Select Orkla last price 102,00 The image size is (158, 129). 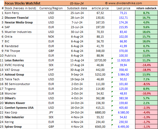[124, 37]
